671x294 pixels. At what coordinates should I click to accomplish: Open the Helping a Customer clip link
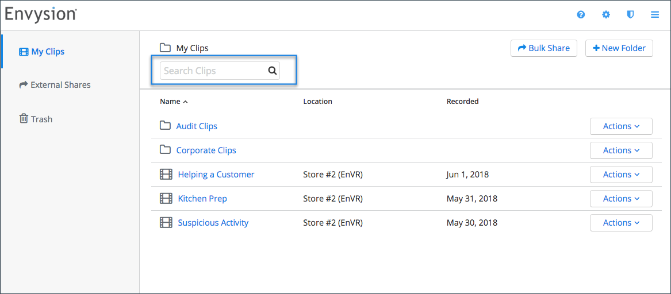pos(216,175)
